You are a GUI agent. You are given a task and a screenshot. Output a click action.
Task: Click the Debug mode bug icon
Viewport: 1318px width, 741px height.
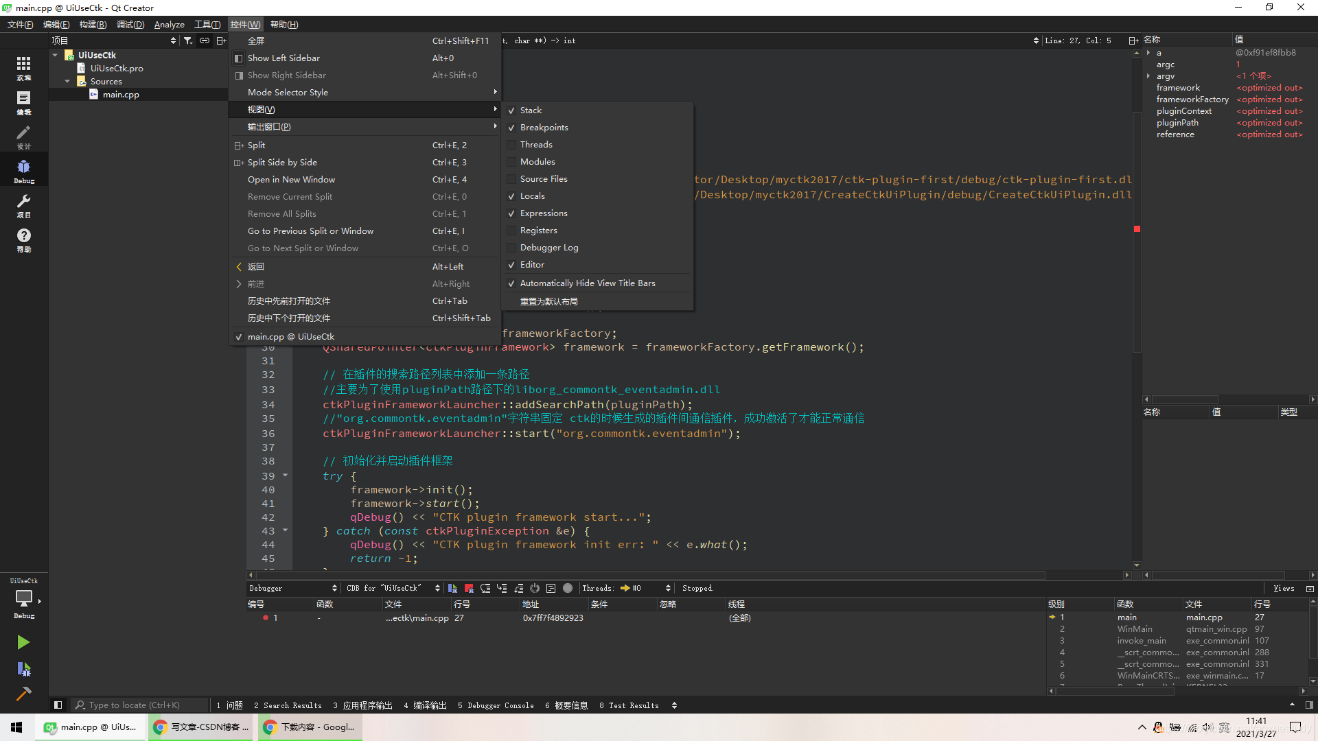(23, 167)
